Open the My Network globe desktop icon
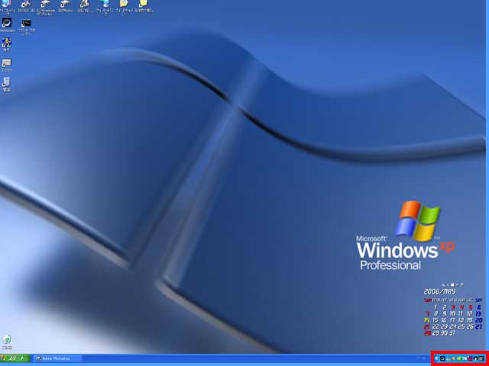The image size is (489, 366). tap(105, 5)
